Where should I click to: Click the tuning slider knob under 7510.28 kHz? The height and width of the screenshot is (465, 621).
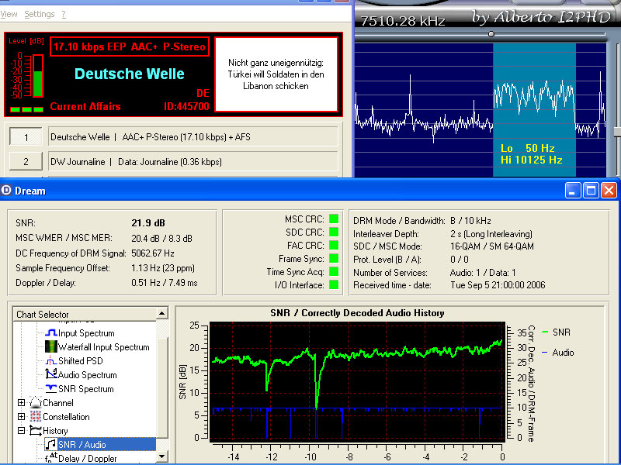point(491,34)
